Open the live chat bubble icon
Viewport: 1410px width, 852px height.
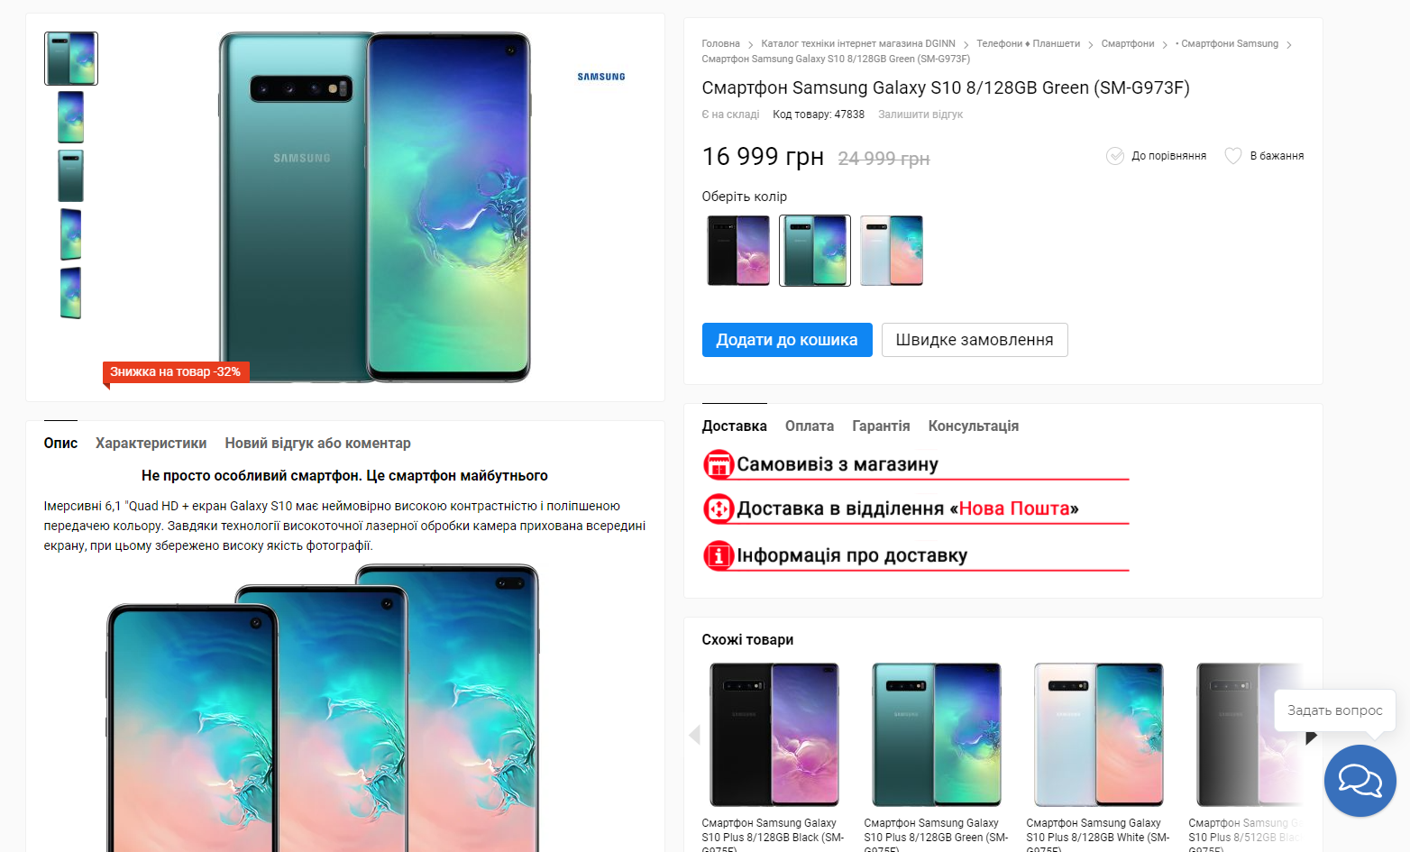(x=1360, y=781)
